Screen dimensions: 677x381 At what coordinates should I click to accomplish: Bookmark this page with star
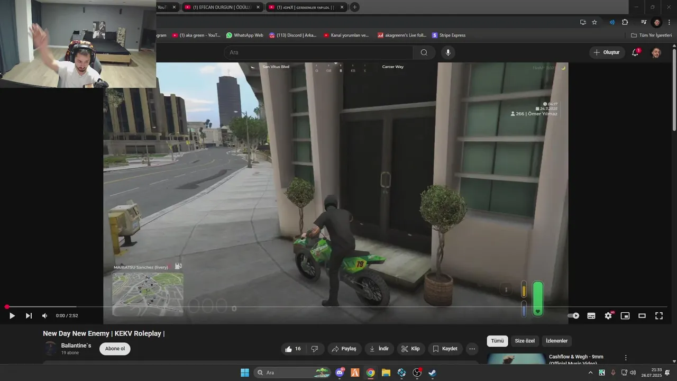[594, 22]
